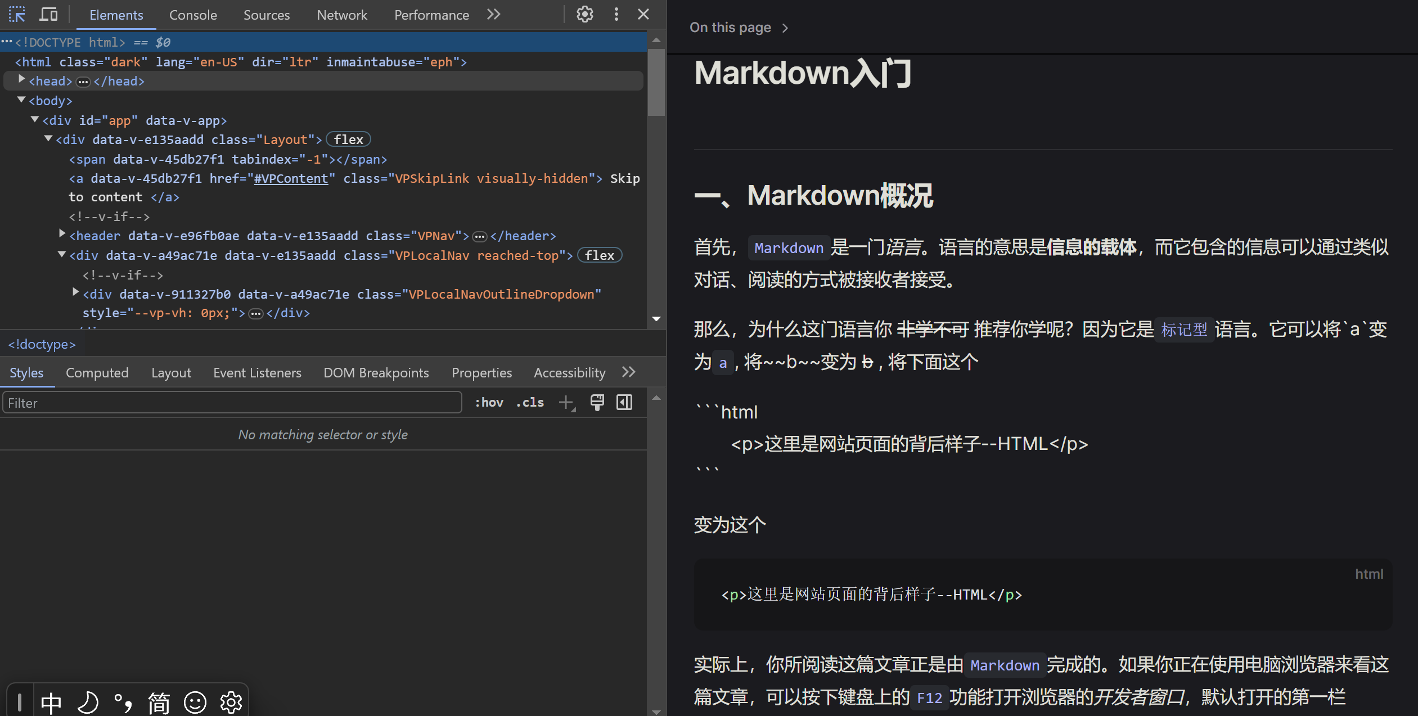Open the Properties tab
1418x716 pixels.
click(481, 373)
